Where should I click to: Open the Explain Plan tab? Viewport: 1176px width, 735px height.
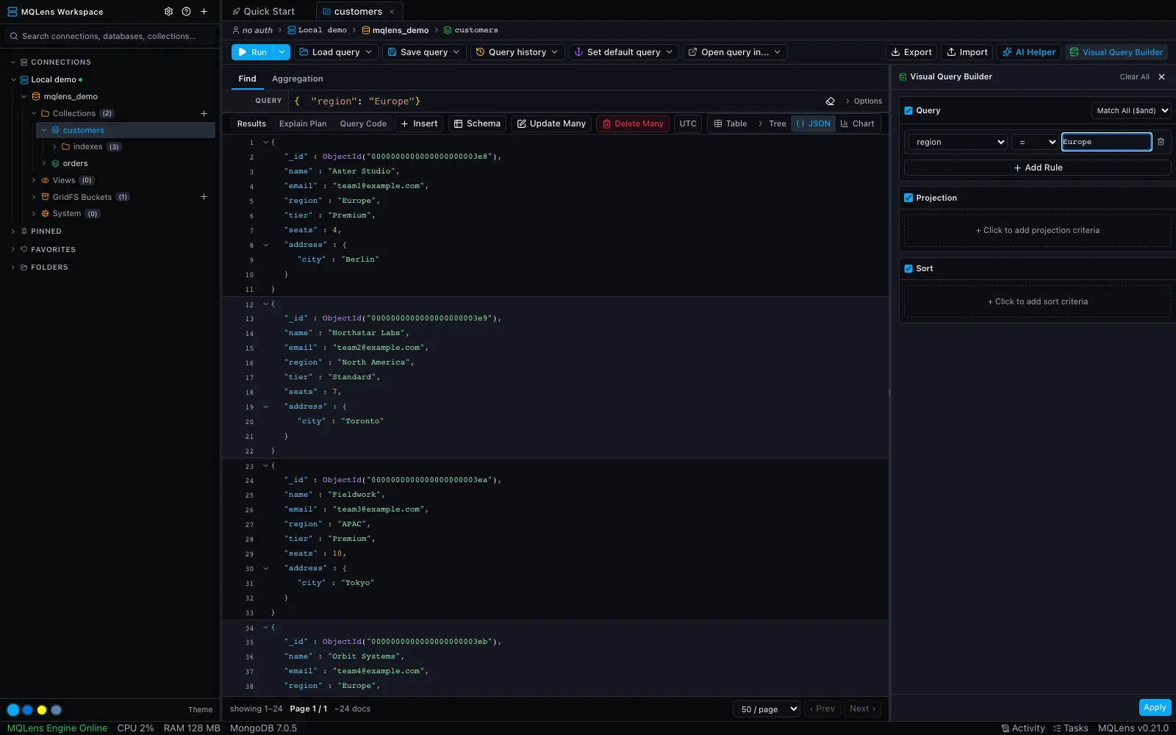[303, 123]
